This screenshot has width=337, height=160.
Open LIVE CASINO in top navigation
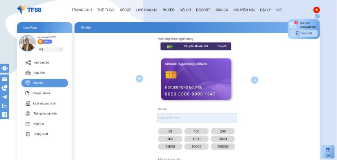click(x=147, y=10)
